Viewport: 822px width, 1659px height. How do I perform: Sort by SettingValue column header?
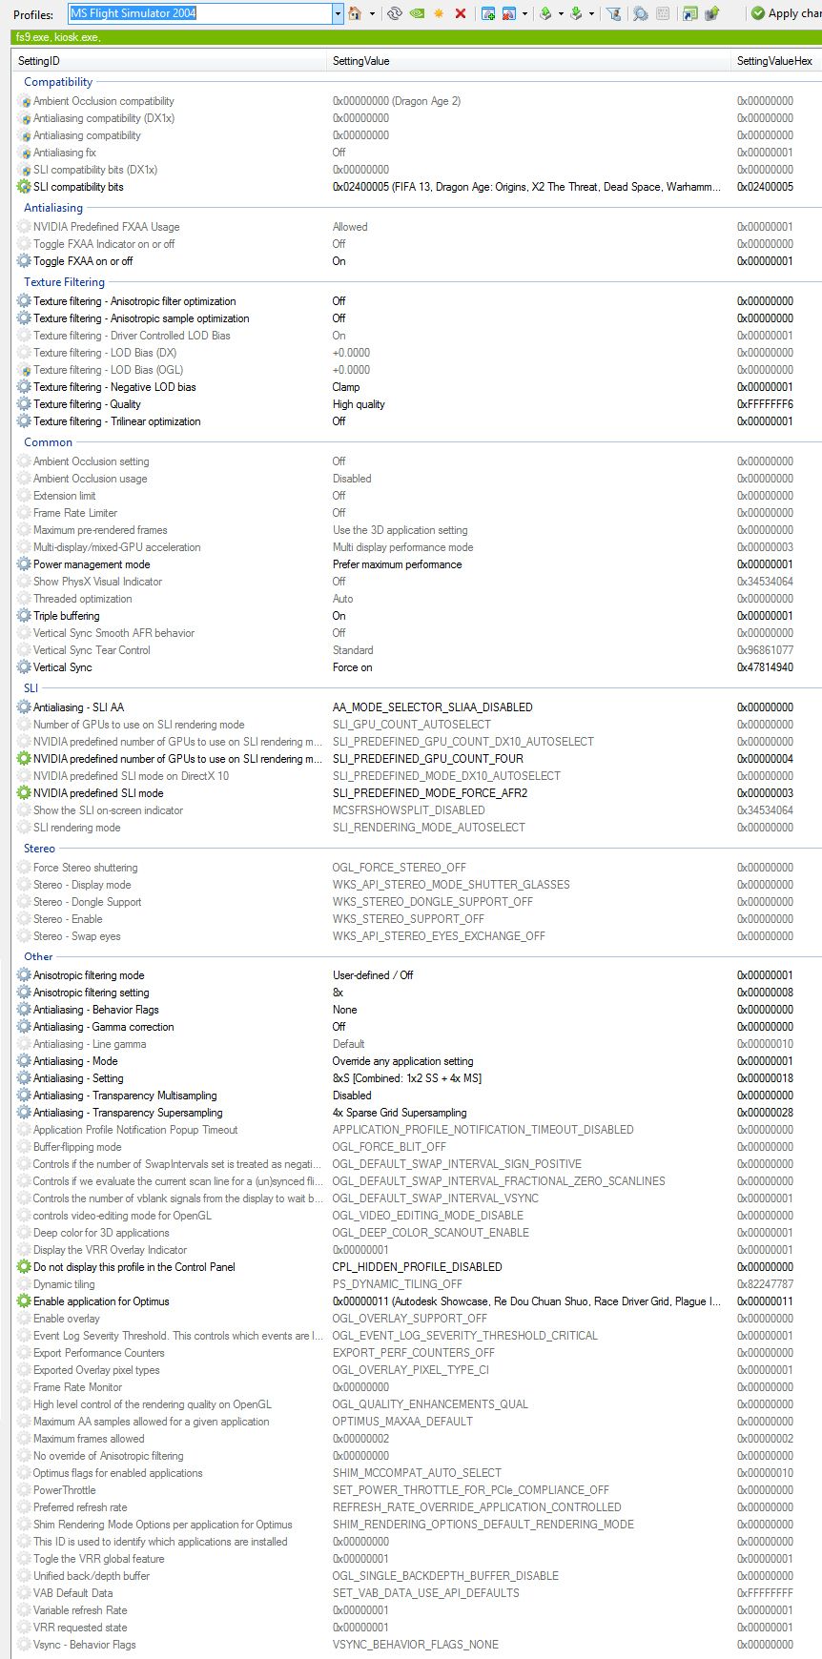tap(528, 61)
